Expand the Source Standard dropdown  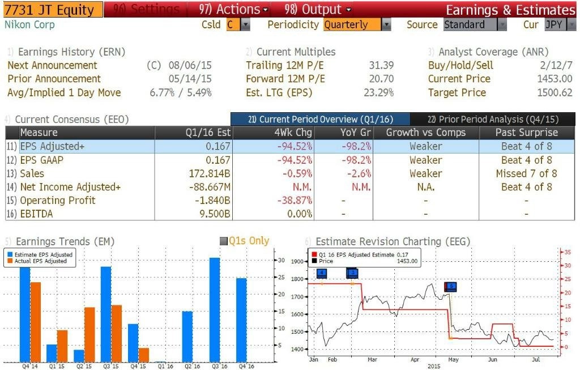tap(502, 25)
